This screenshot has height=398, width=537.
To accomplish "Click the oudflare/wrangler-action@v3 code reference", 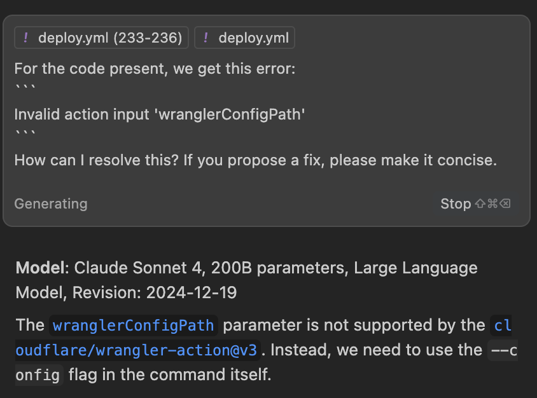I will coord(136,350).
